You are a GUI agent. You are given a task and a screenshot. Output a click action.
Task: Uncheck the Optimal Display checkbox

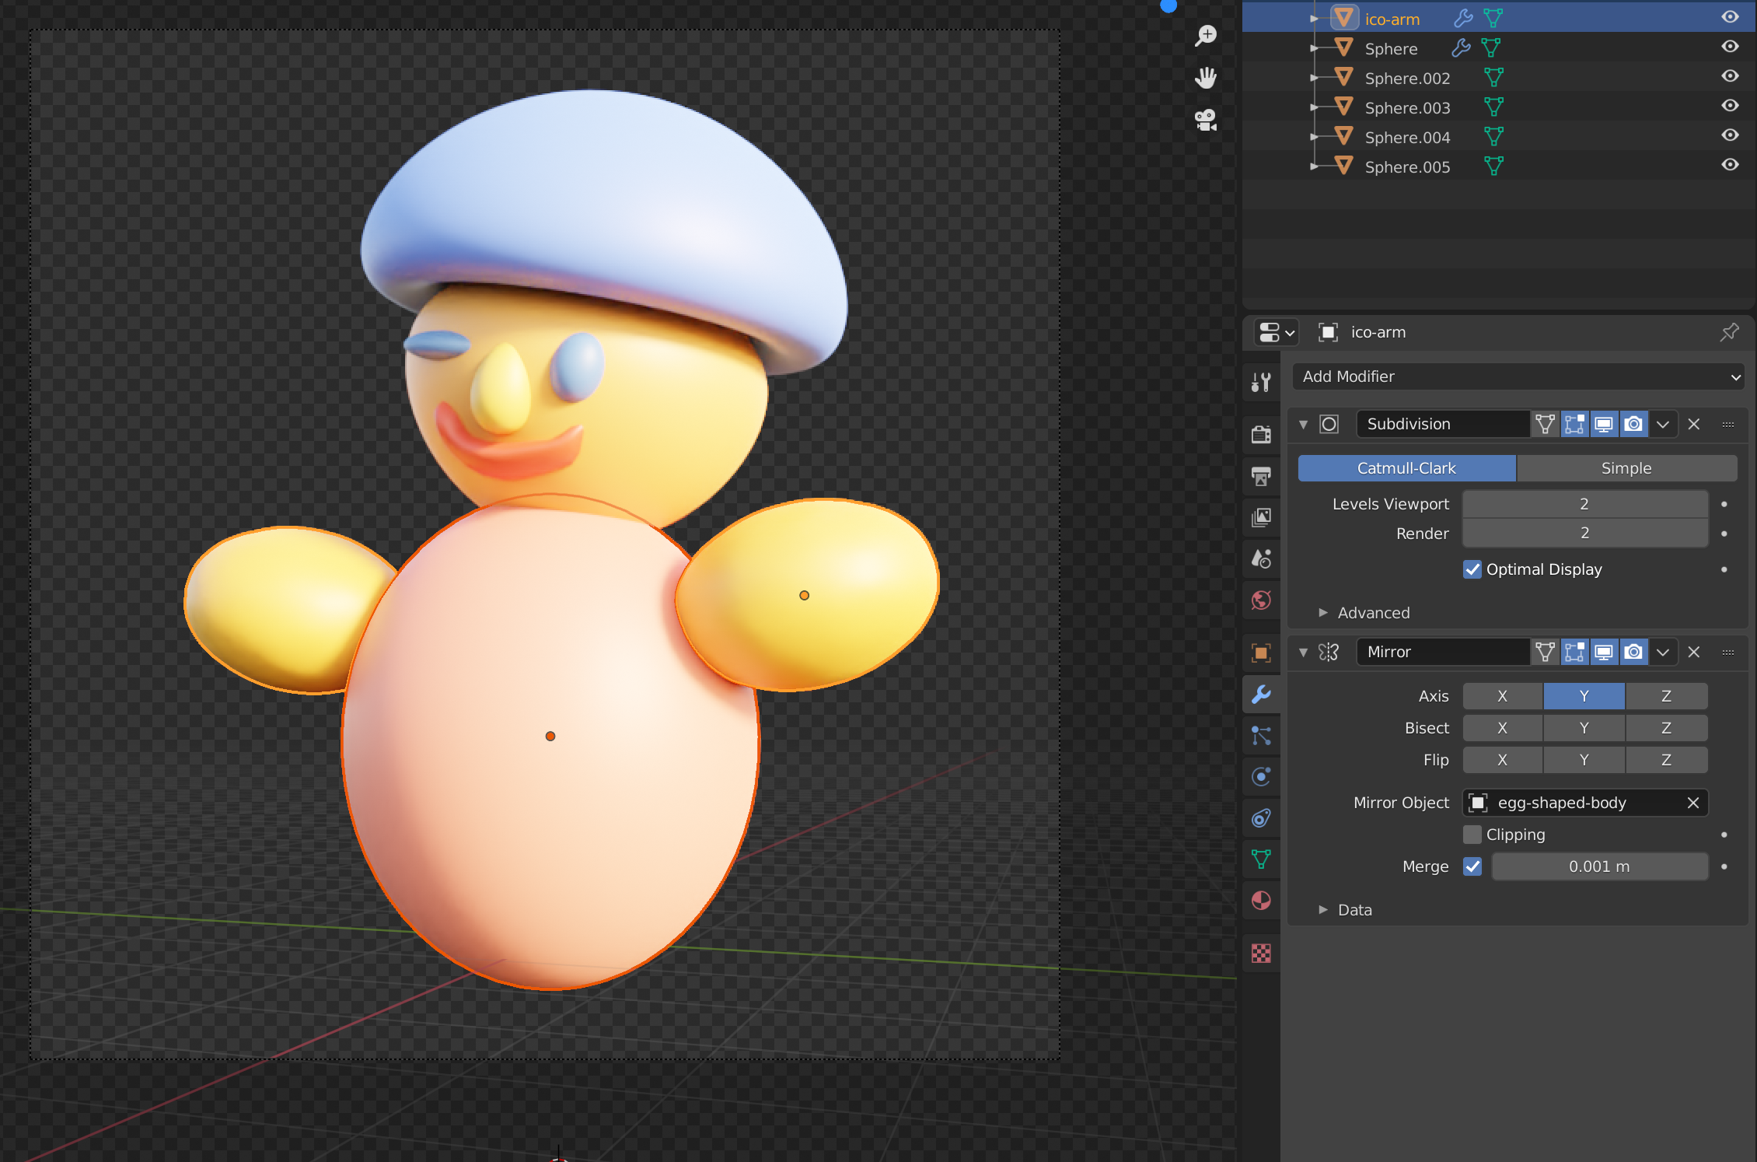pyautogui.click(x=1472, y=569)
